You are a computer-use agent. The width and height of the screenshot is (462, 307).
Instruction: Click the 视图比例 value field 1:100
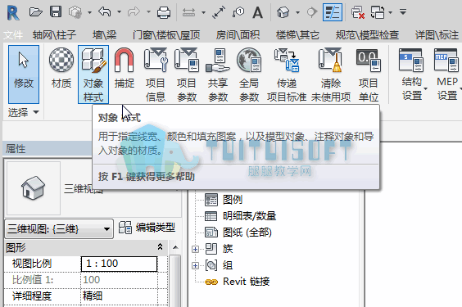[119, 264]
